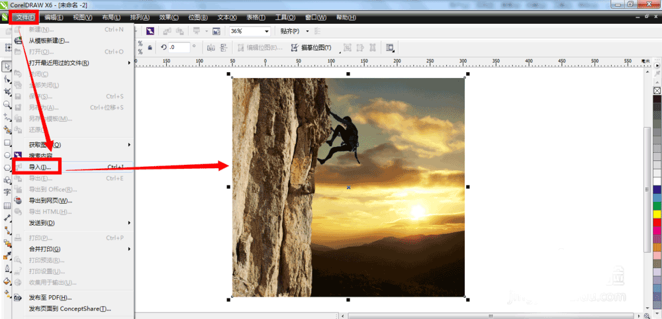Mirror the bitmap vertically

(x=224, y=48)
